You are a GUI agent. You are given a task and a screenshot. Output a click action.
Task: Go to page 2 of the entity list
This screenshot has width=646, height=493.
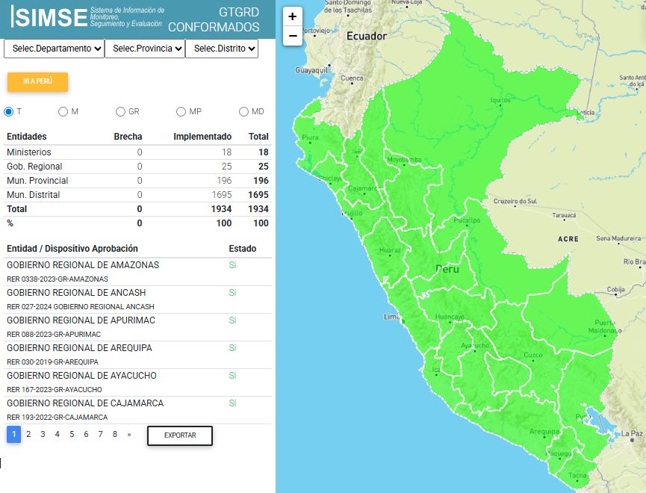coord(28,433)
